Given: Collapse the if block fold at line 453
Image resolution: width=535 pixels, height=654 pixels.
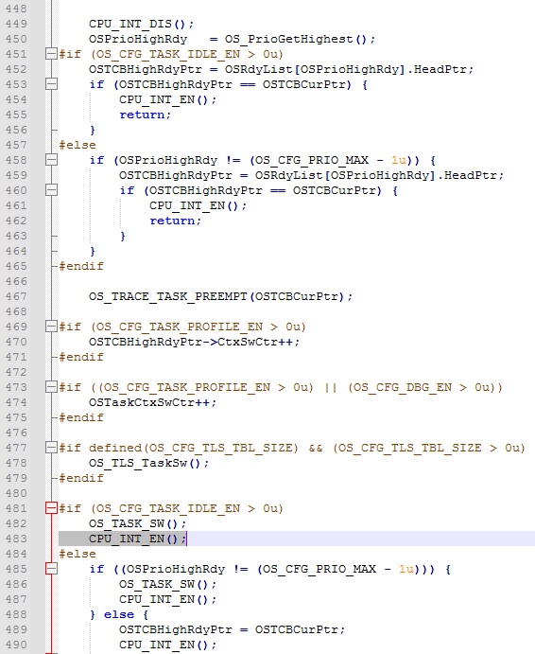Looking at the screenshot, I should (51, 84).
